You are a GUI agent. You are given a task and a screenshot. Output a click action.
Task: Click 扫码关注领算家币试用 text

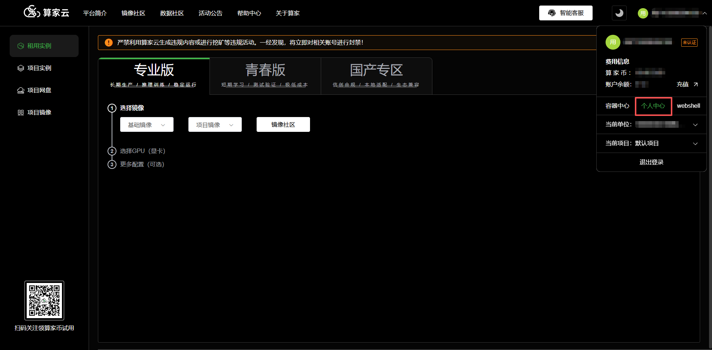pos(44,328)
